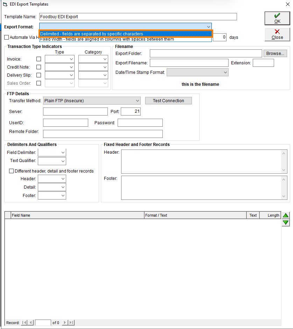Tick the Automate Via checkbox
293x329 pixels.
7,37
